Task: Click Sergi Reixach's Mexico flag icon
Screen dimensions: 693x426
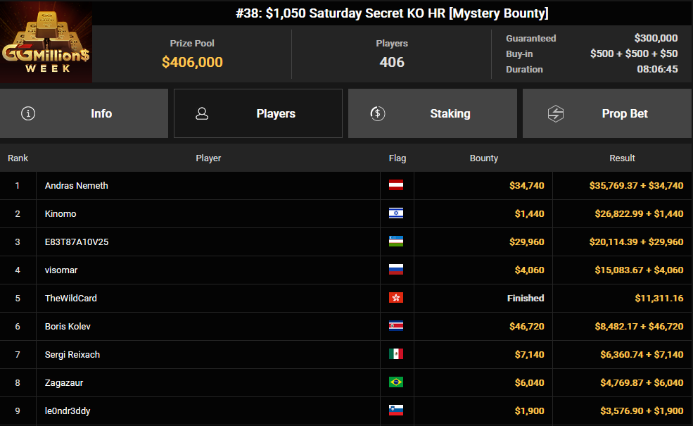Action: [396, 354]
